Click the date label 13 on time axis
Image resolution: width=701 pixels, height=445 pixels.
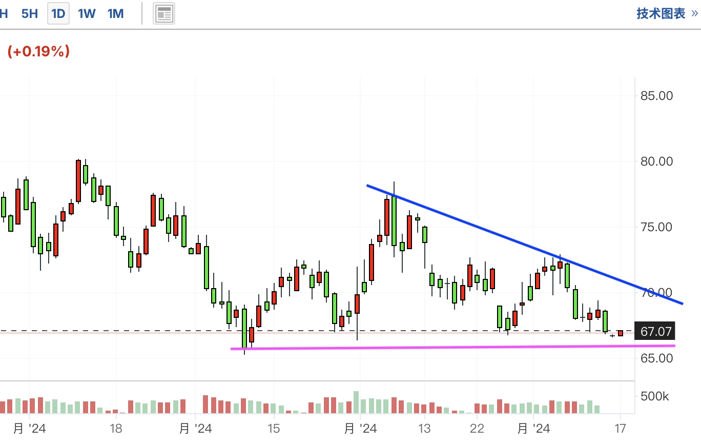click(x=424, y=429)
